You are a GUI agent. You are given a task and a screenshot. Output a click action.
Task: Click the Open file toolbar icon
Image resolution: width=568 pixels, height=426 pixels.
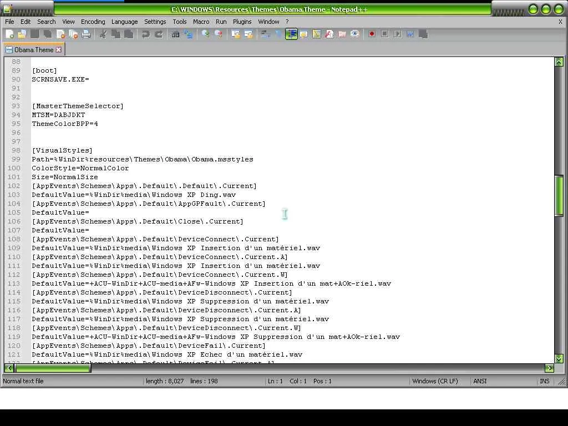pos(22,34)
